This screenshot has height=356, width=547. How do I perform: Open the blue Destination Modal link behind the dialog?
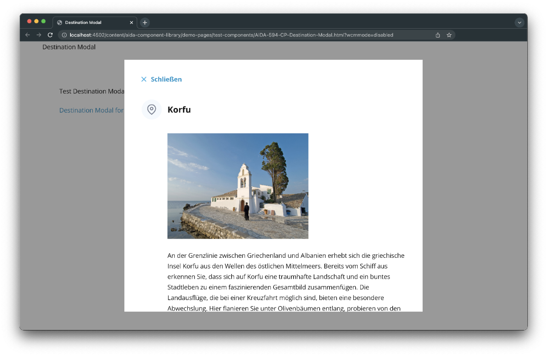pos(91,110)
